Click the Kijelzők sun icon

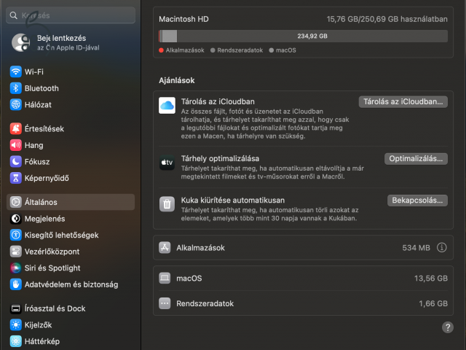tap(16, 324)
